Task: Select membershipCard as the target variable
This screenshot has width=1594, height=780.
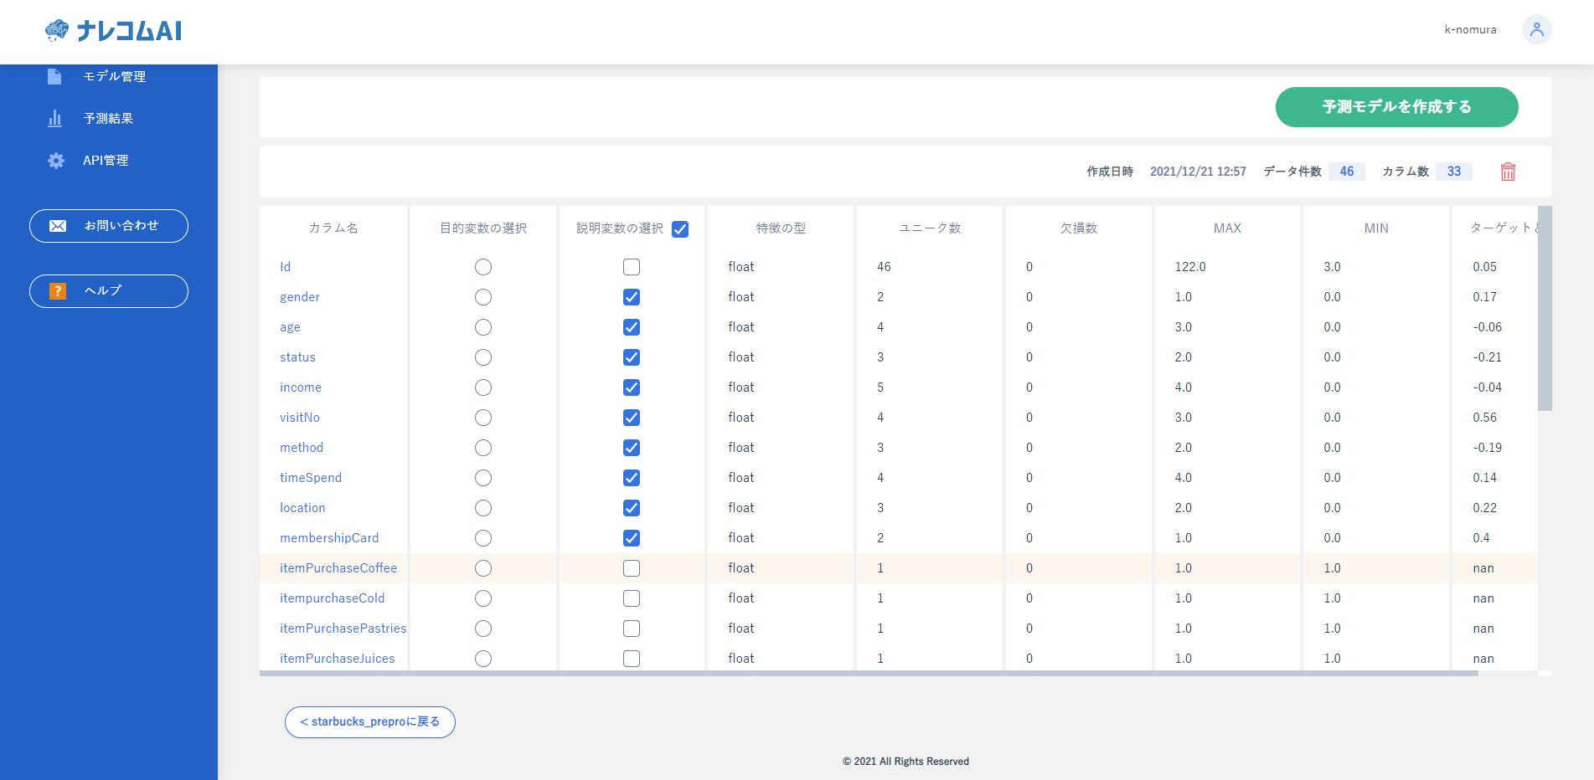Action: [x=483, y=538]
